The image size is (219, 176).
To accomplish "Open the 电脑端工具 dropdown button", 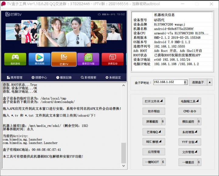I will [190, 101].
